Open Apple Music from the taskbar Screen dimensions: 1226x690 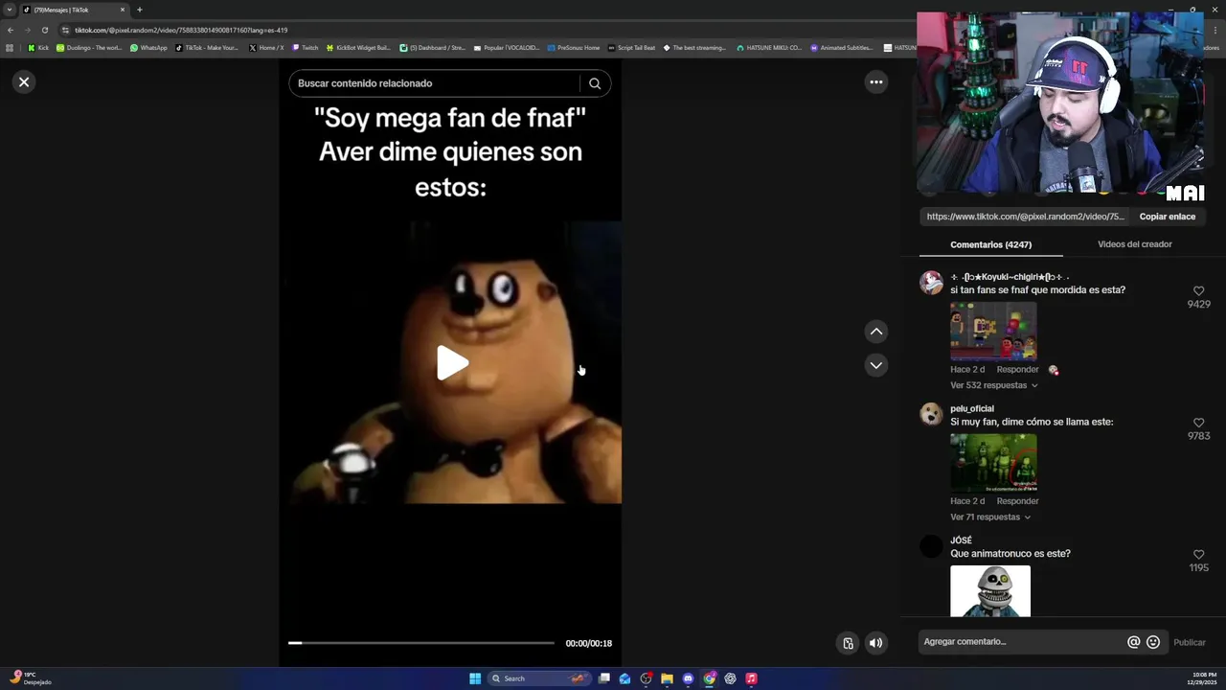(x=751, y=678)
